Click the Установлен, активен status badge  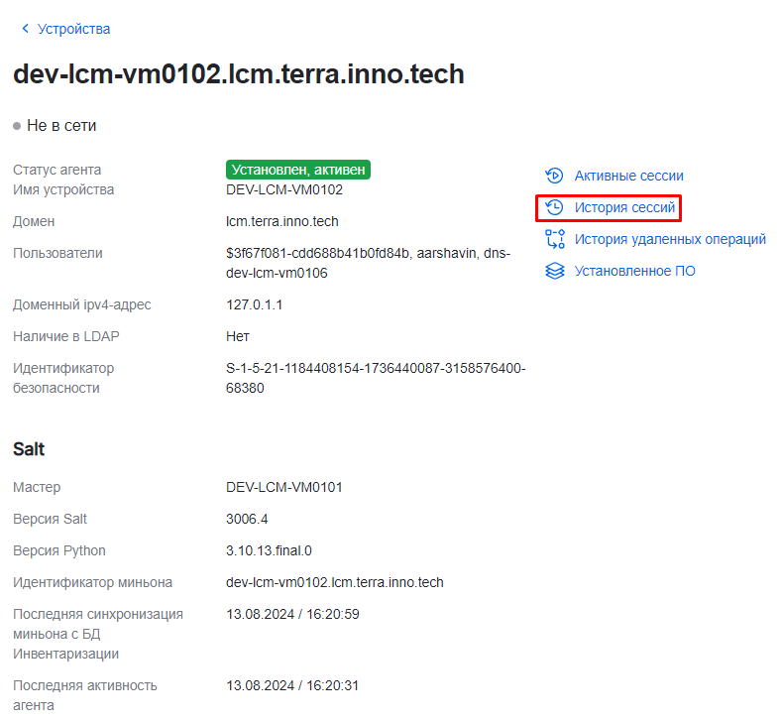click(298, 170)
